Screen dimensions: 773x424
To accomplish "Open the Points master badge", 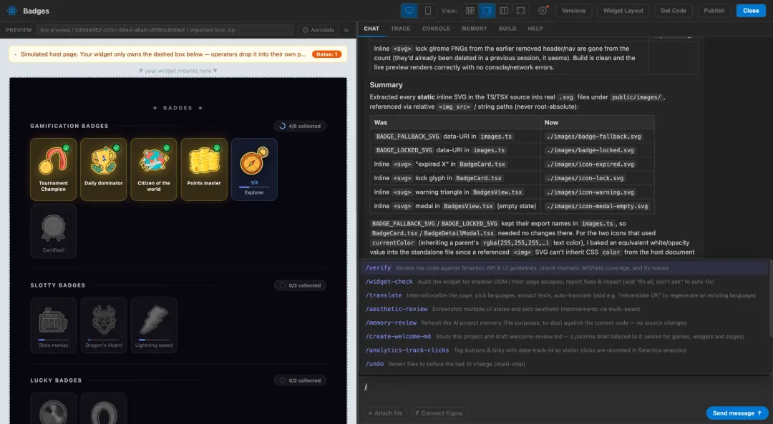I will coord(204,169).
